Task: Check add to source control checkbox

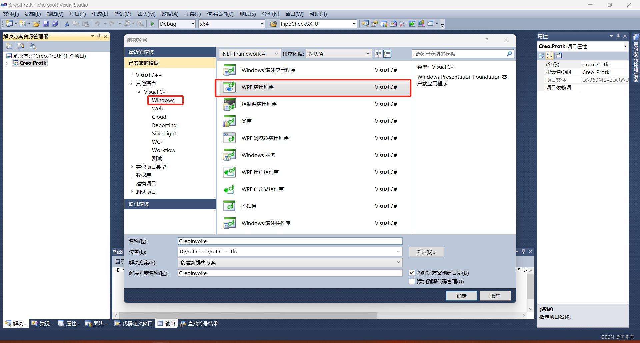Action: [x=412, y=281]
